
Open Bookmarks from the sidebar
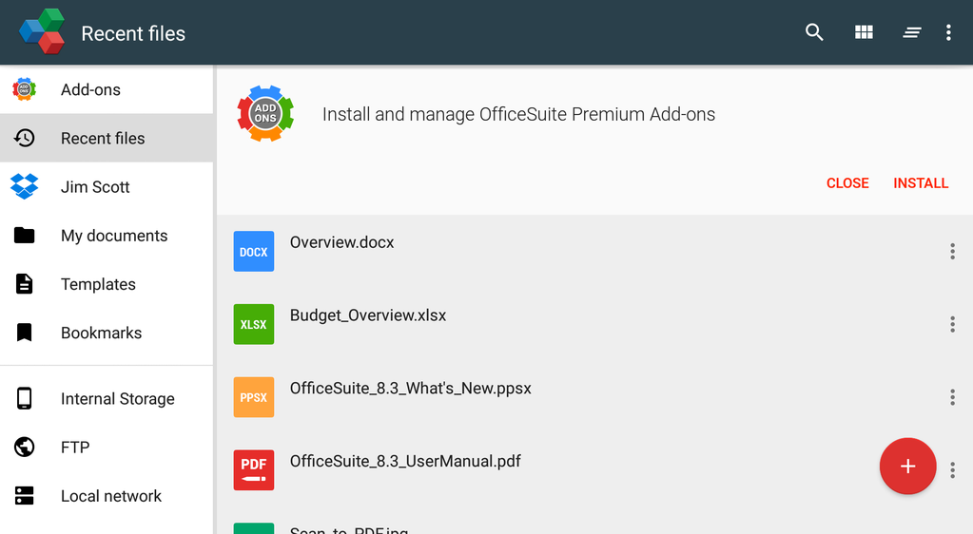(107, 333)
